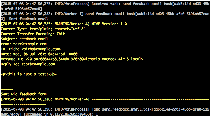Click the From: test@example.com address

click(30, 44)
